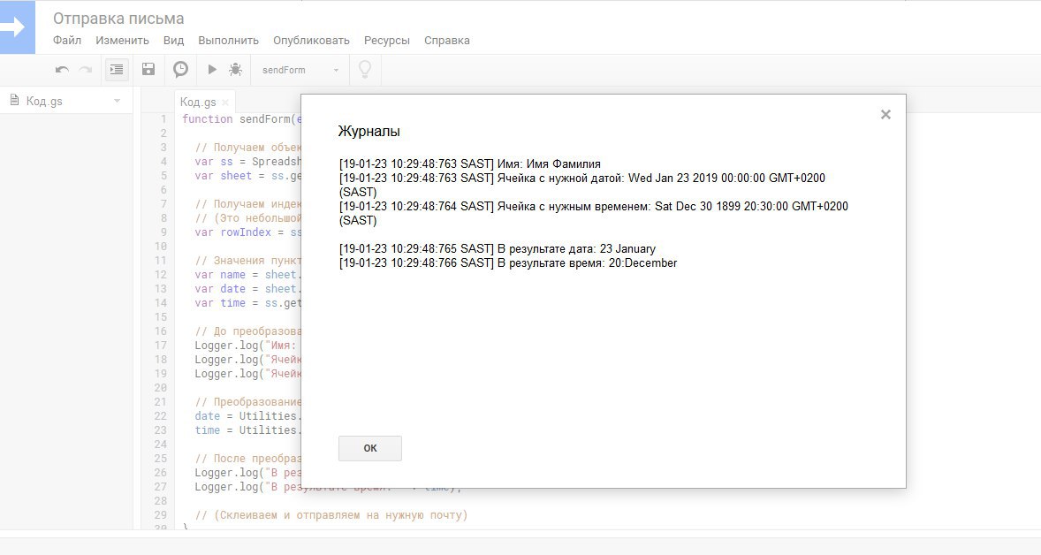This screenshot has width=1041, height=555.
Task: Click OK in the Журналы dialog
Action: pos(369,448)
